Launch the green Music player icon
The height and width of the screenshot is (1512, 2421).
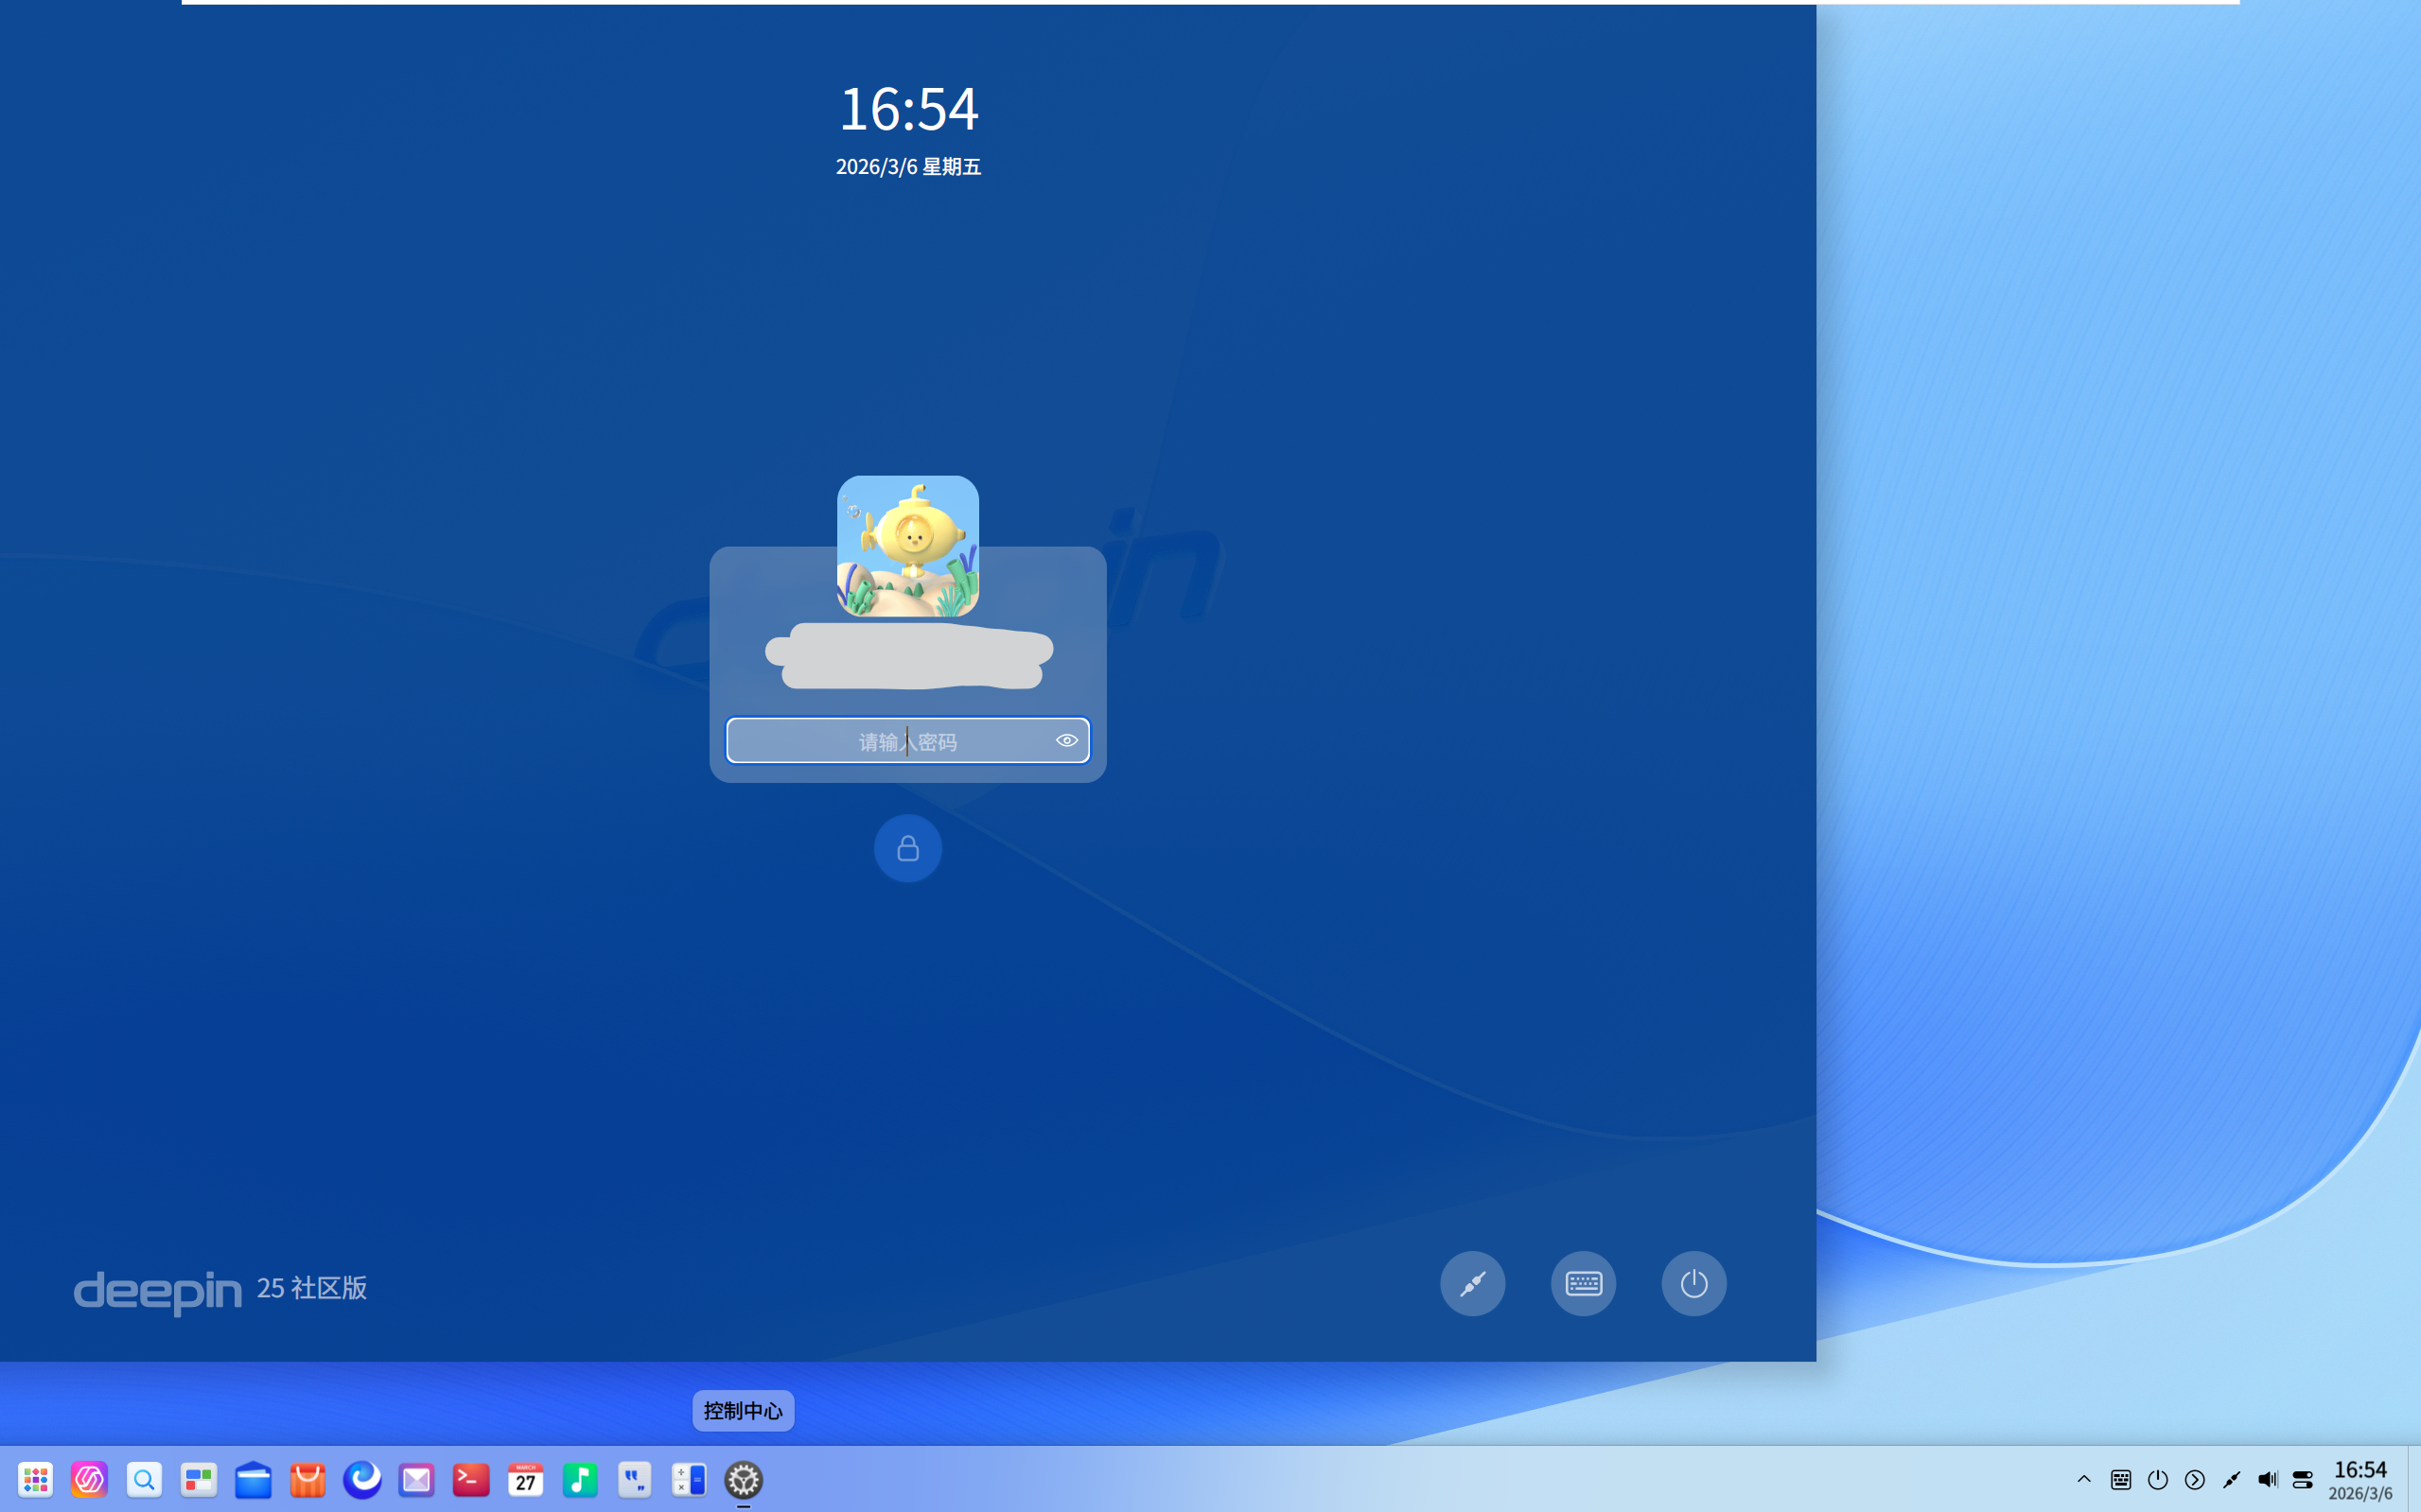580,1479
